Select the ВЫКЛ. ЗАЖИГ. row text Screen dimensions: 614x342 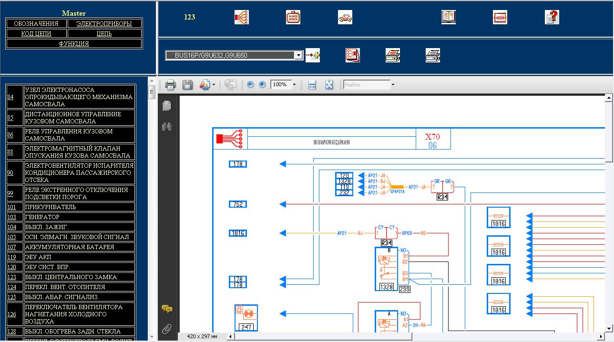pos(47,227)
